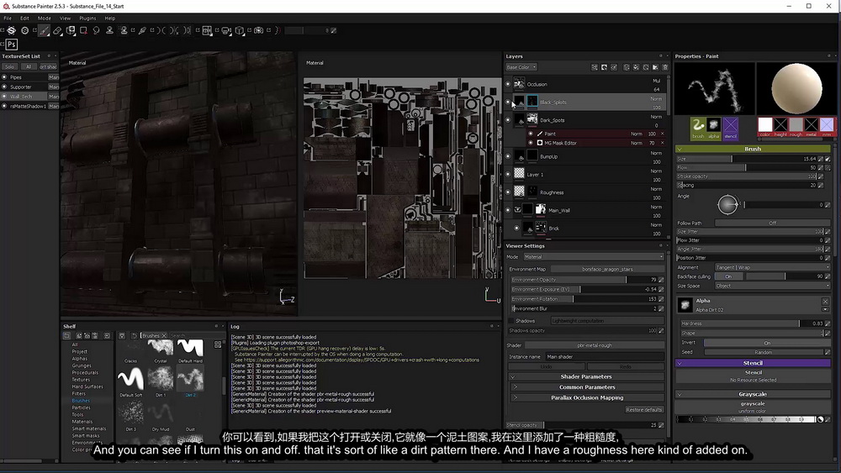Expand Parallax Occlusion Mapping section
Viewport: 841px width, 473px height.
587,397
